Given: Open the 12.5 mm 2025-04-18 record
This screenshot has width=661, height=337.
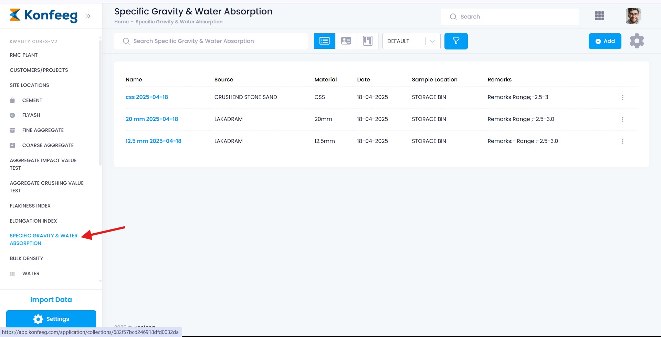Looking at the screenshot, I should (153, 141).
